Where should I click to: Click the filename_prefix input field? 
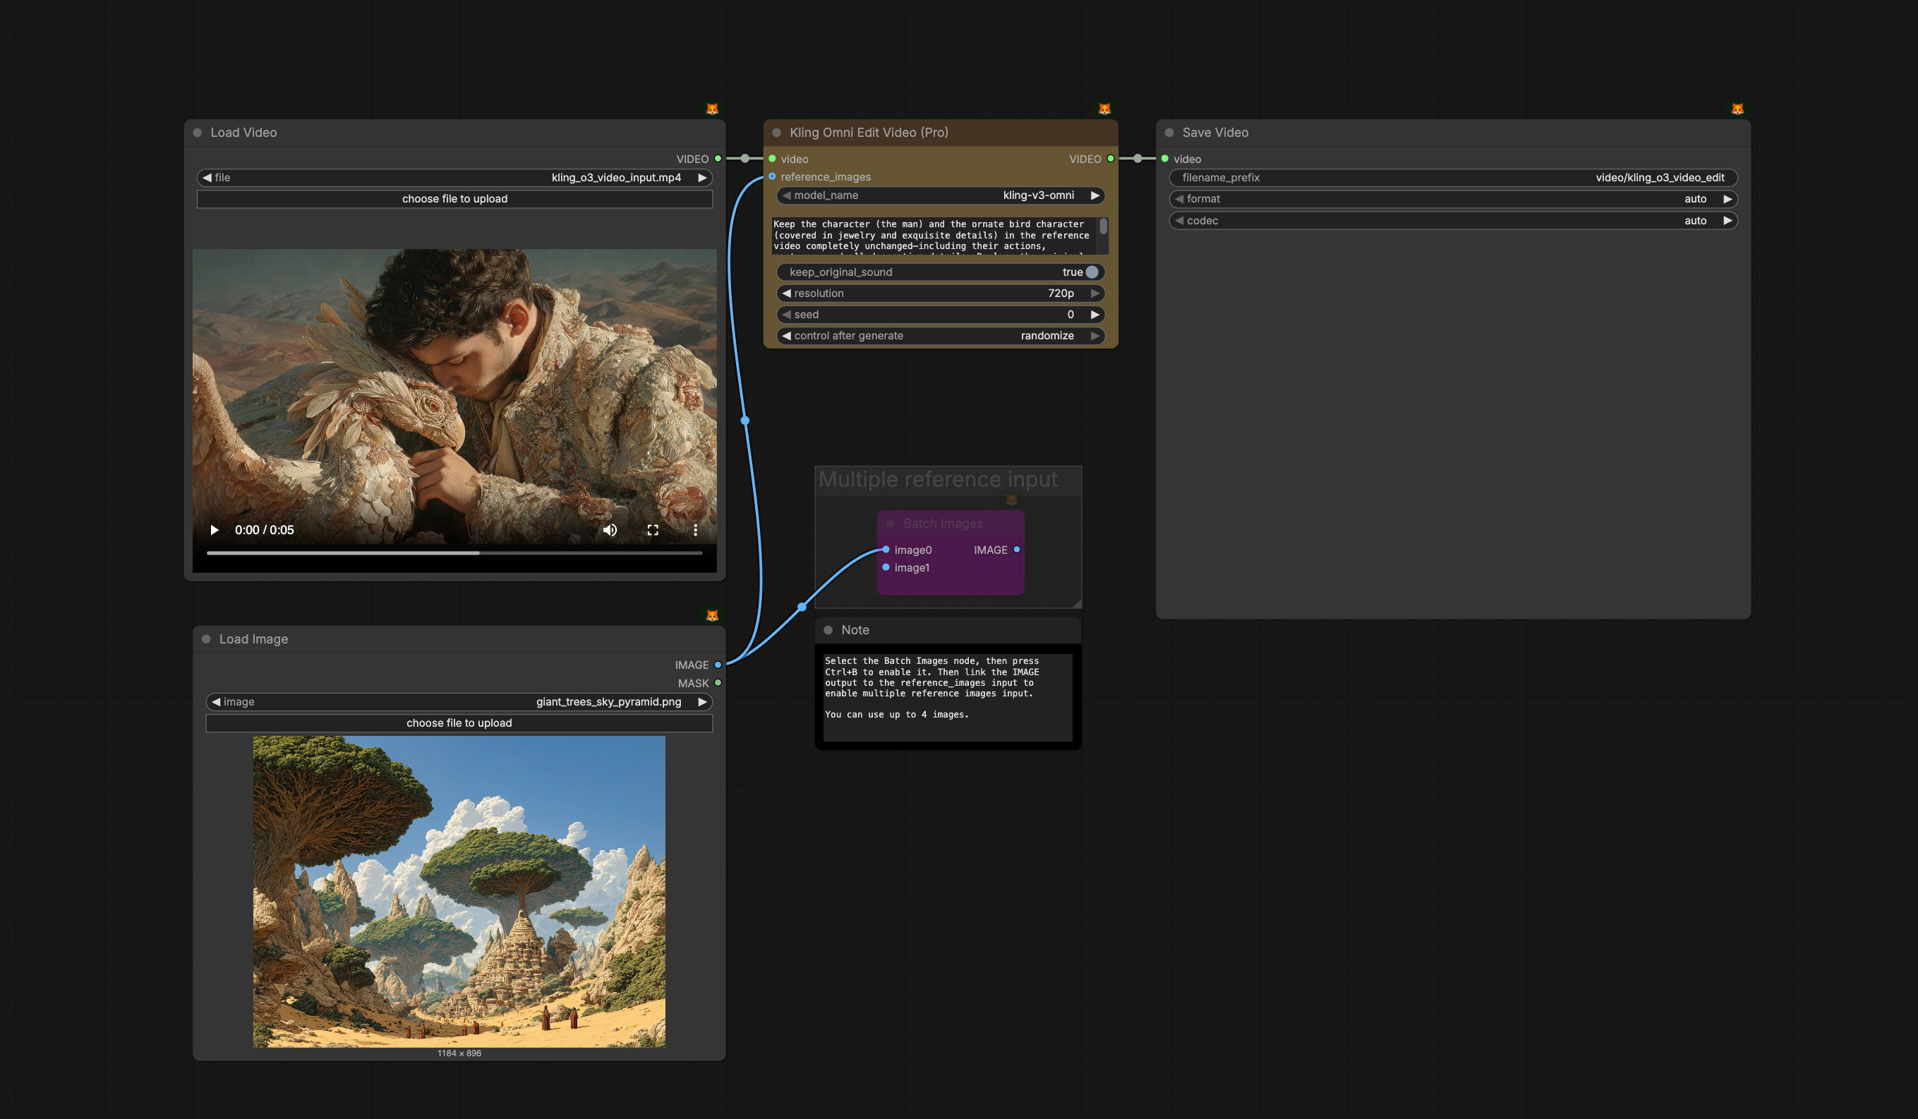[1452, 177]
